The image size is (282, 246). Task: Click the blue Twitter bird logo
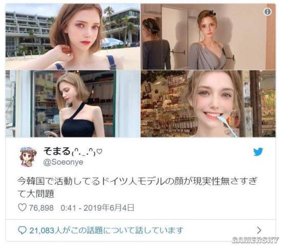[x=258, y=151]
